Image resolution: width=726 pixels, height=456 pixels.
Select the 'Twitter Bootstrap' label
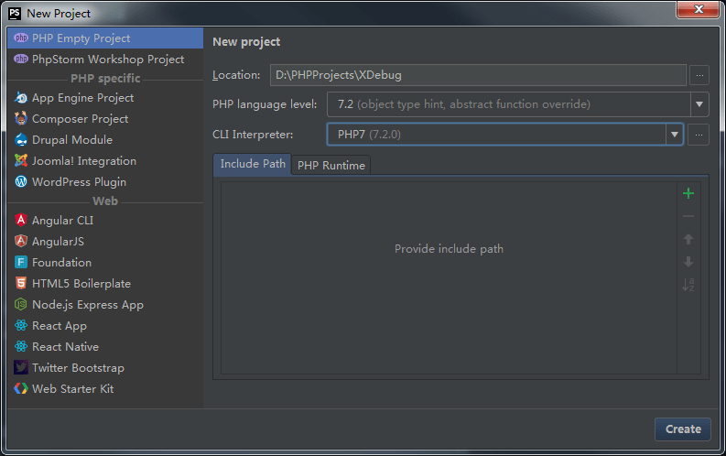[x=78, y=368]
